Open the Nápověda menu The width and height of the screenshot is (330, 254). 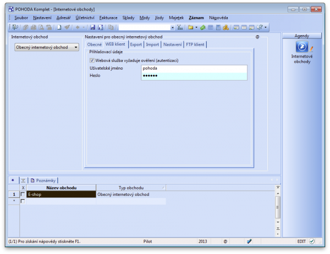(218, 18)
